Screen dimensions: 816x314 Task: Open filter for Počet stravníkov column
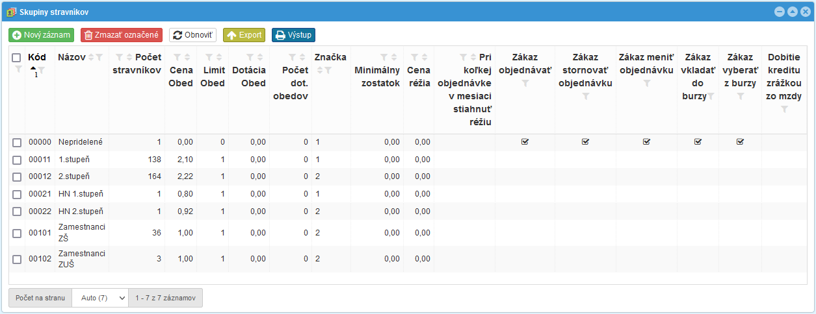[120, 57]
